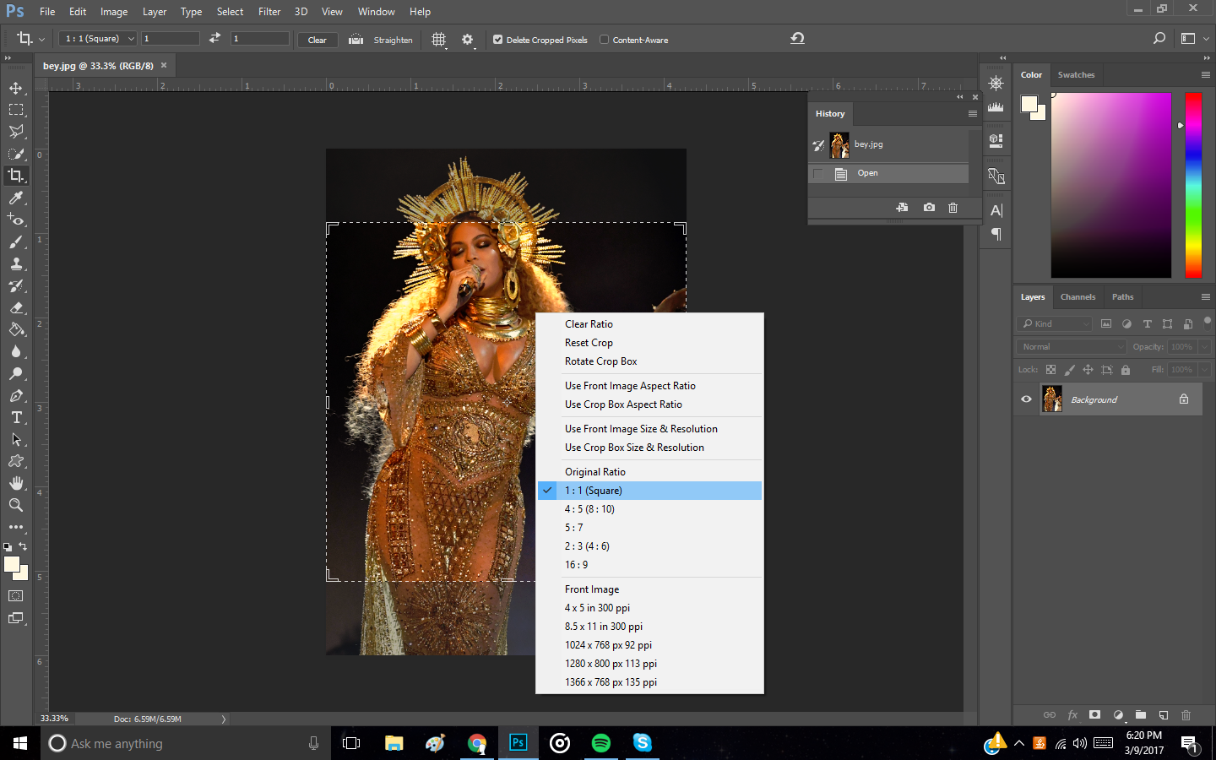Select the Polygonal Lasso tool

pos(16,132)
